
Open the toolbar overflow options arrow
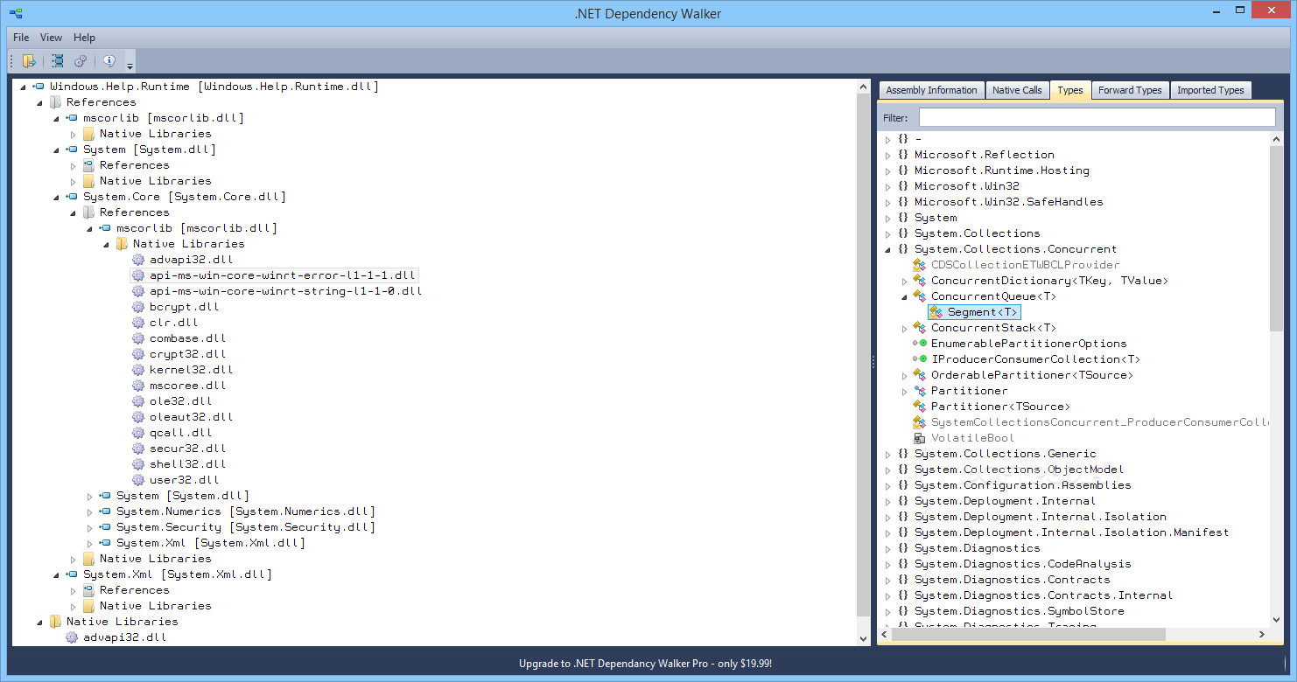click(x=130, y=63)
